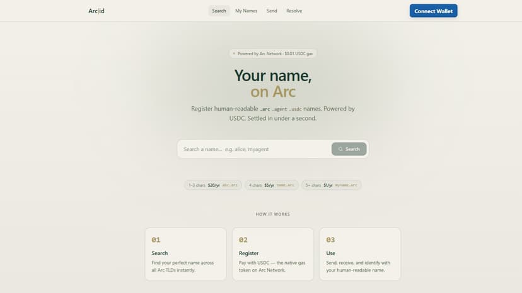Open the Send nav item
The height and width of the screenshot is (293, 522).
coord(272,11)
